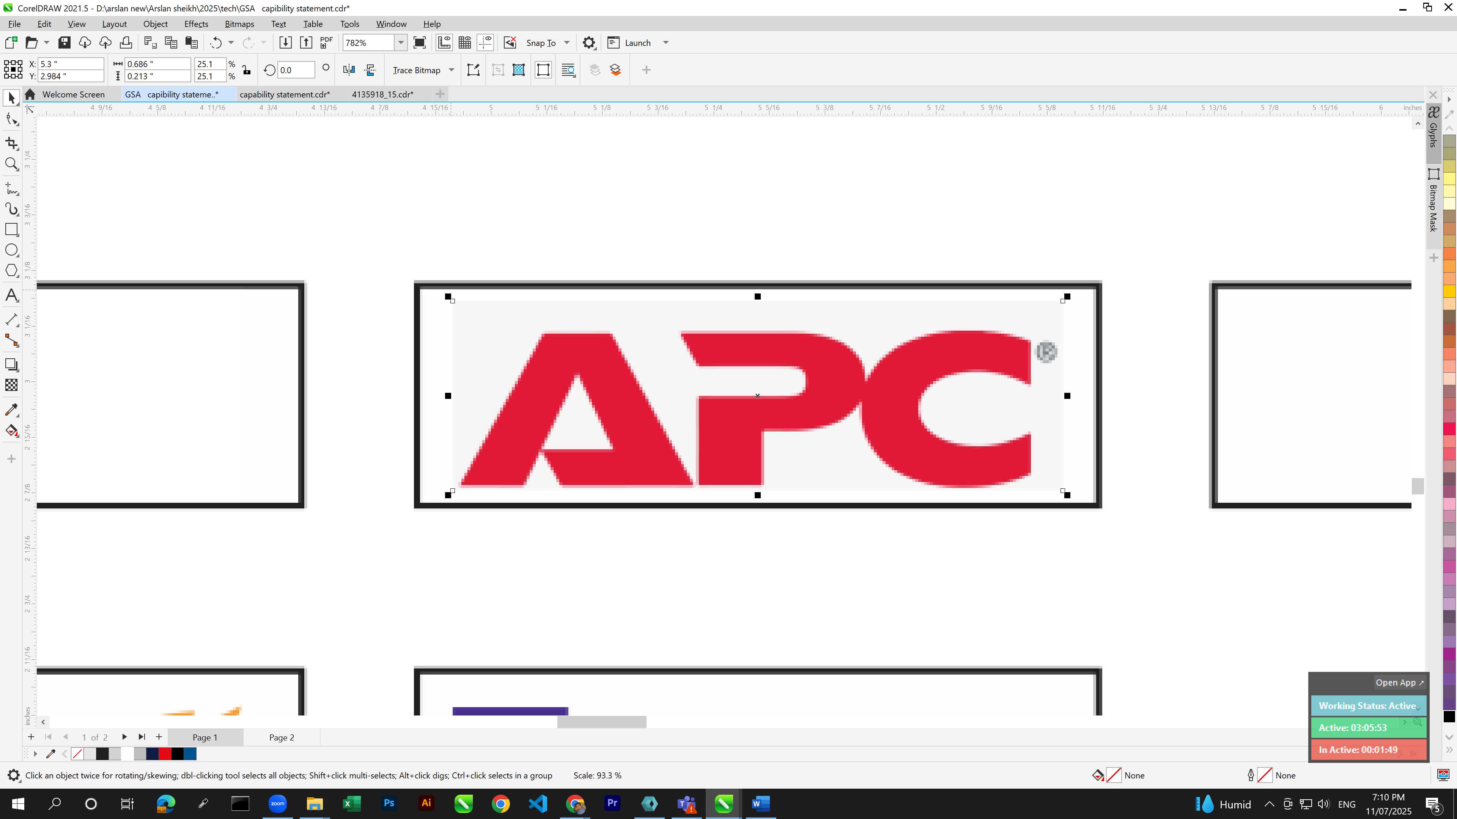Click the Save disk icon
This screenshot has height=819, width=1457.
point(65,43)
